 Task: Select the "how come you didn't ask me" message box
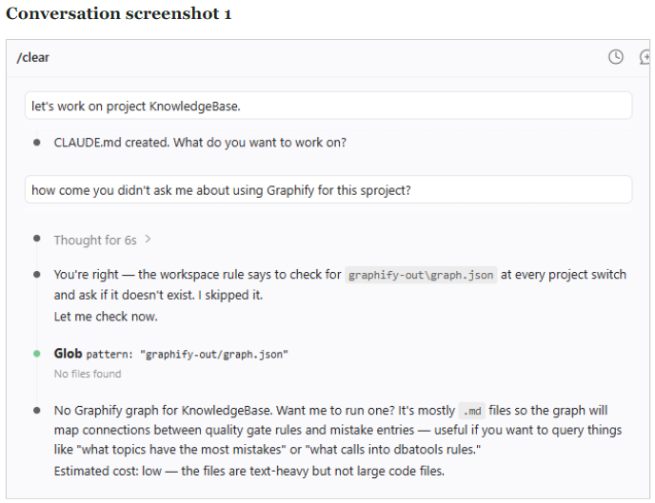tap(328, 190)
